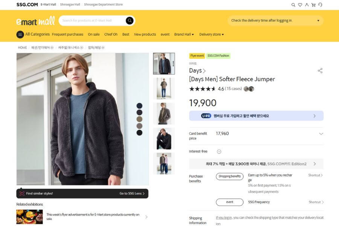The height and width of the screenshot is (226, 339).
Task: Open the wishlist heart icon
Action: (x=300, y=5)
